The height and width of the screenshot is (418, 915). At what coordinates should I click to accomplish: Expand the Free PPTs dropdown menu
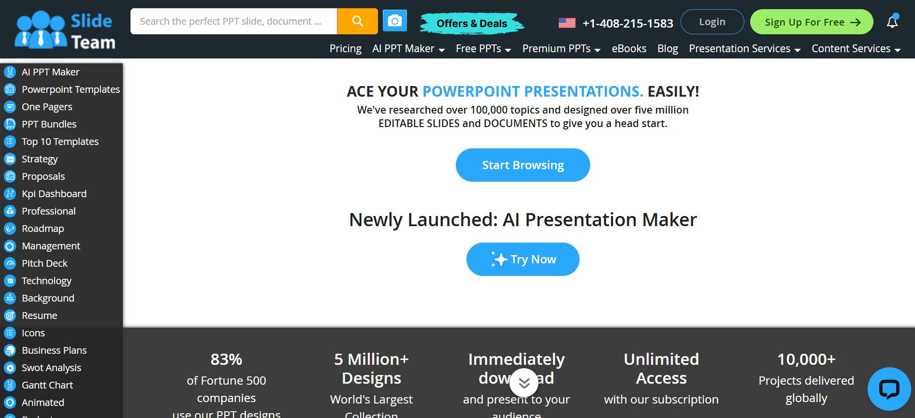pyautogui.click(x=483, y=49)
